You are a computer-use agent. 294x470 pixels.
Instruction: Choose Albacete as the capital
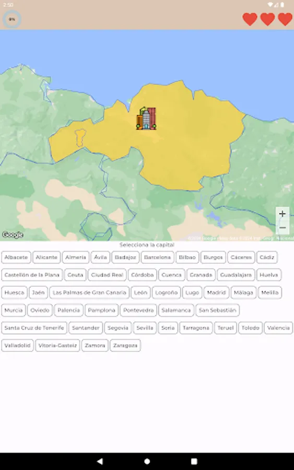[16, 257]
